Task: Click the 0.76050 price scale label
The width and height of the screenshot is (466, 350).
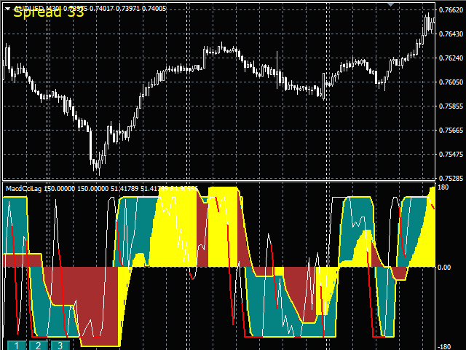Action: pos(451,82)
